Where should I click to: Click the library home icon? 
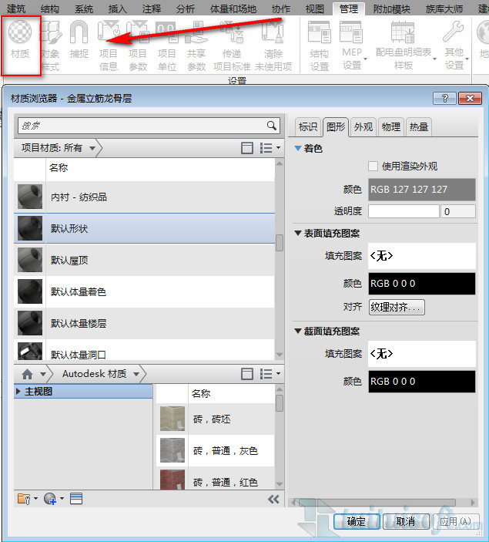point(27,374)
